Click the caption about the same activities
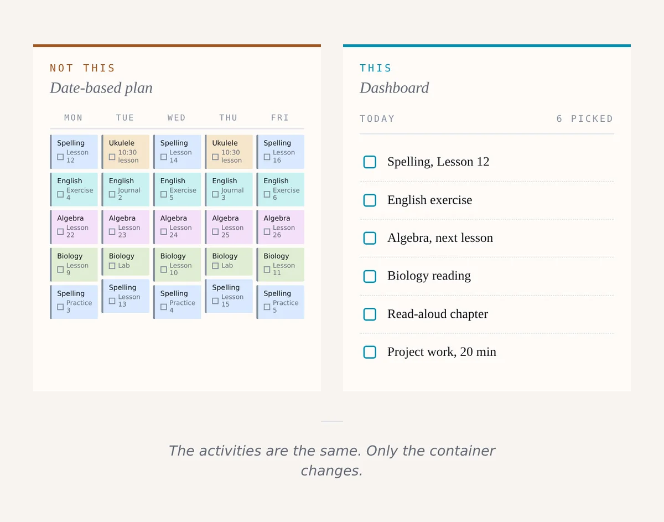 coord(332,461)
